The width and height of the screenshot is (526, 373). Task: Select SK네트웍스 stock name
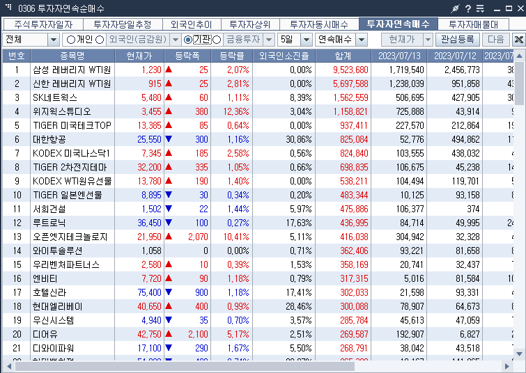click(x=55, y=97)
